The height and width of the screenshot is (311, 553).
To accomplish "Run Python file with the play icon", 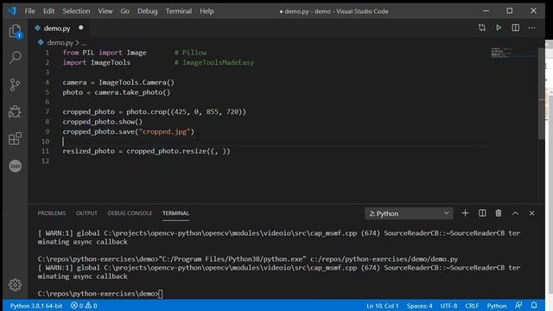I will [499, 28].
